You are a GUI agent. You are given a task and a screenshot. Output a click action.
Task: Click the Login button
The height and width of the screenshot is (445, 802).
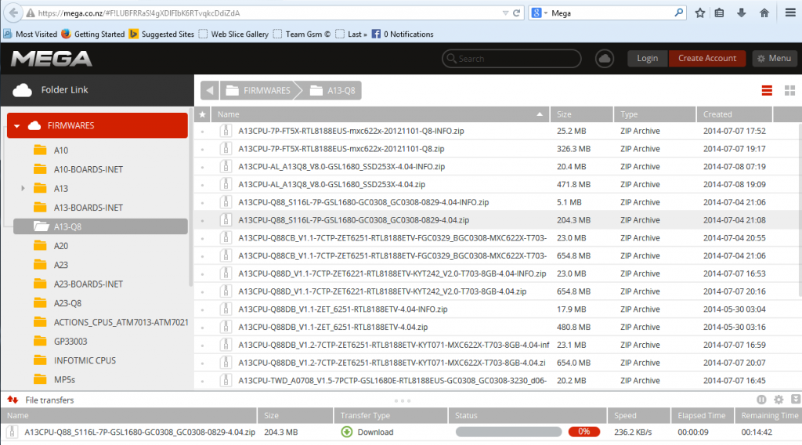pyautogui.click(x=647, y=58)
